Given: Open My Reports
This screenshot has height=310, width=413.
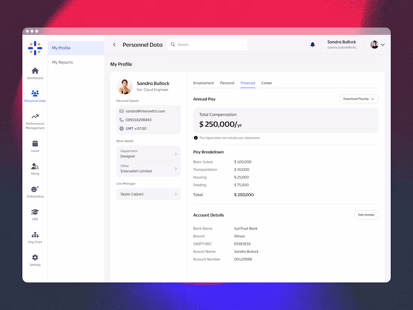Looking at the screenshot, I should pyautogui.click(x=62, y=62).
